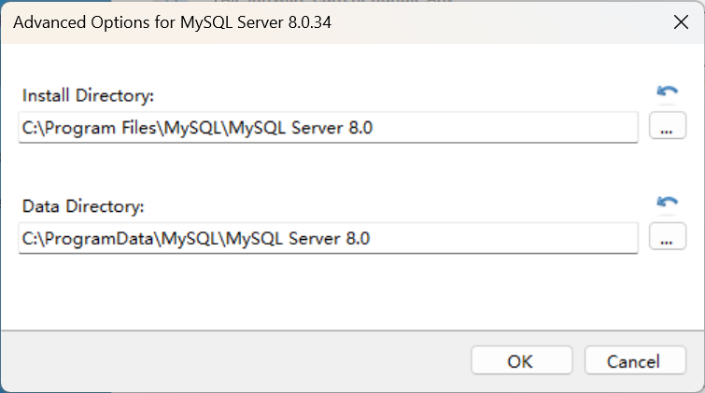Click the Data Directory path field

[327, 238]
